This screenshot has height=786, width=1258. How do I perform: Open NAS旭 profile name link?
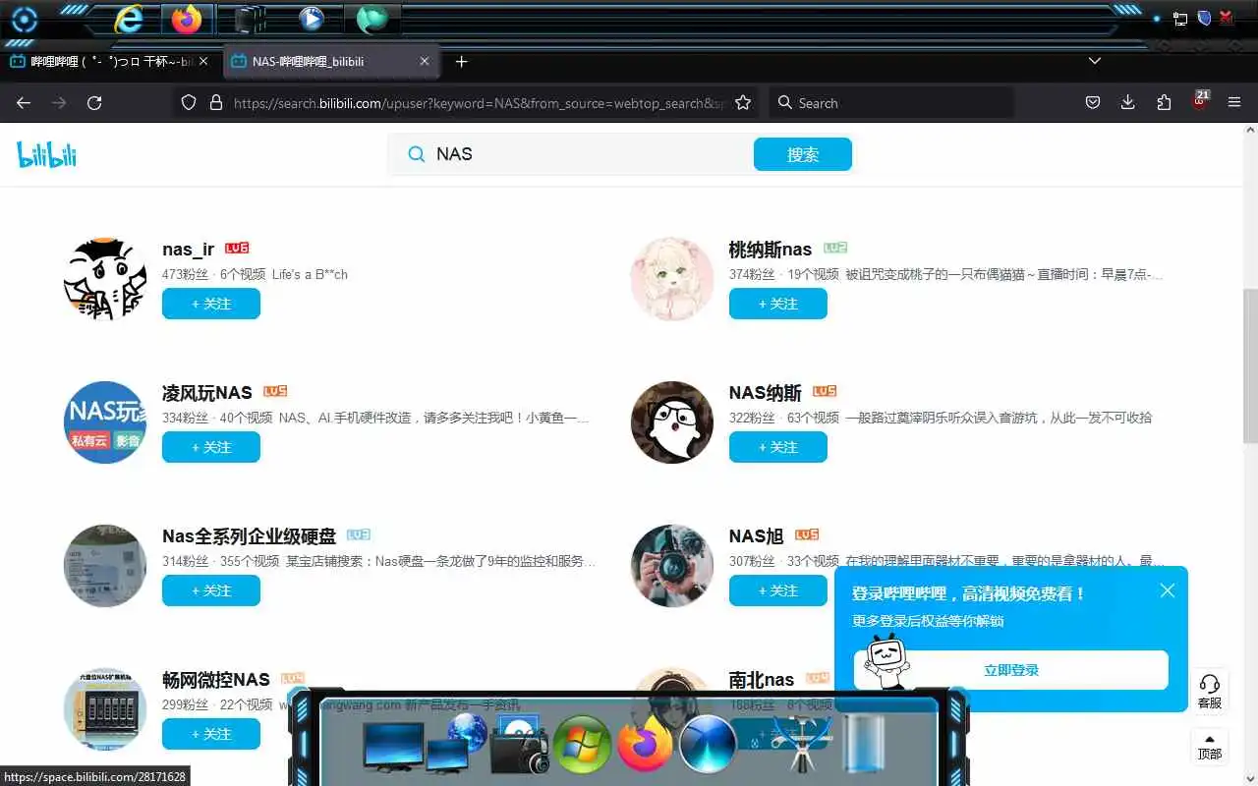(757, 536)
